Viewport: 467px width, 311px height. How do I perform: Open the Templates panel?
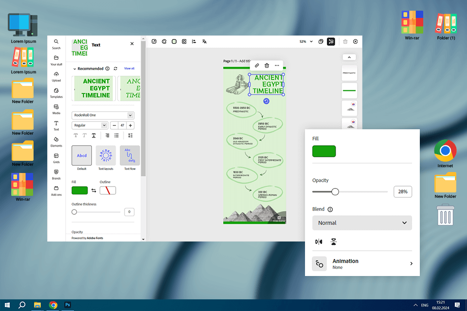pos(56,93)
